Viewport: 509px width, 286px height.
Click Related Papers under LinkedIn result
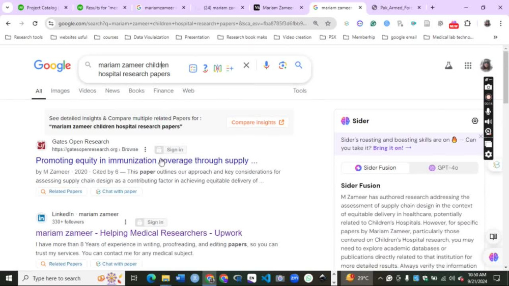(62, 264)
